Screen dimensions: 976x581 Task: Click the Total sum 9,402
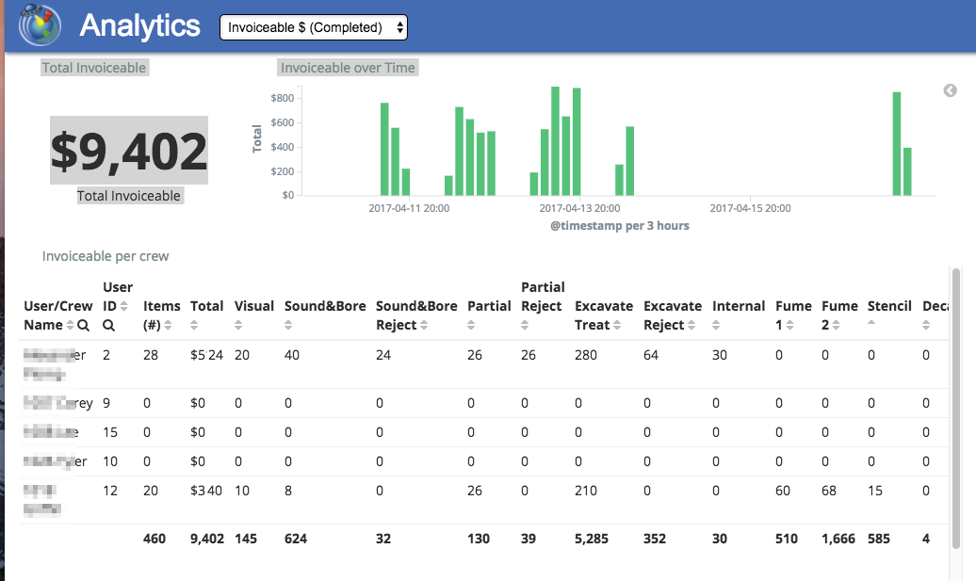(x=207, y=539)
